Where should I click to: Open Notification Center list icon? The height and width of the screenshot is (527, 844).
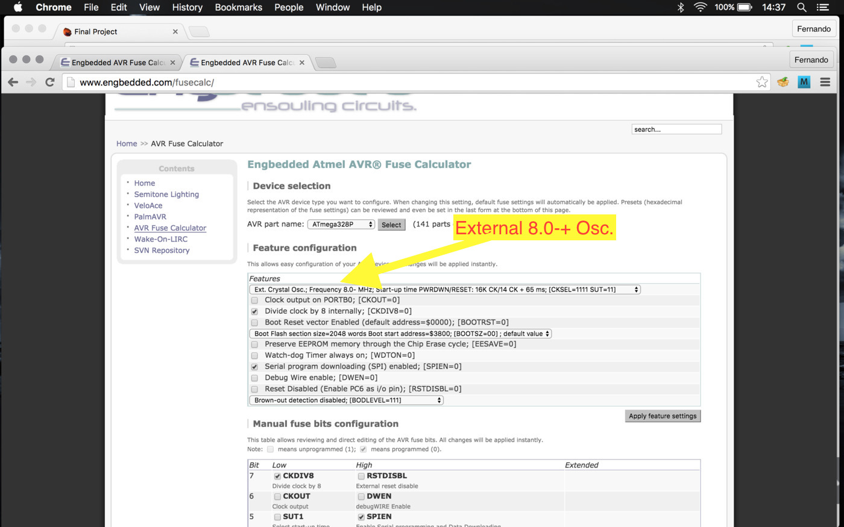(823, 7)
